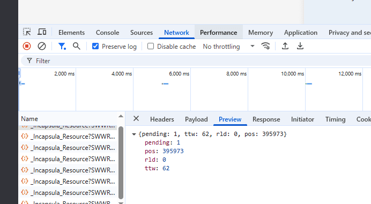Toggle the Preserve log checkbox
The height and width of the screenshot is (204, 371).
tap(95, 46)
